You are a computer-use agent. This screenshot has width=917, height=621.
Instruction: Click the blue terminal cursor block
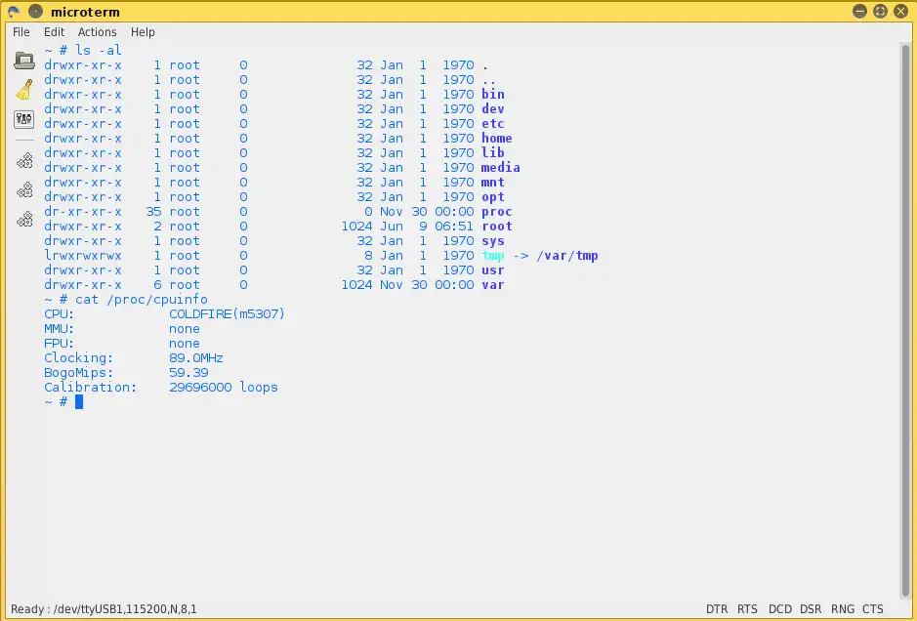point(79,401)
